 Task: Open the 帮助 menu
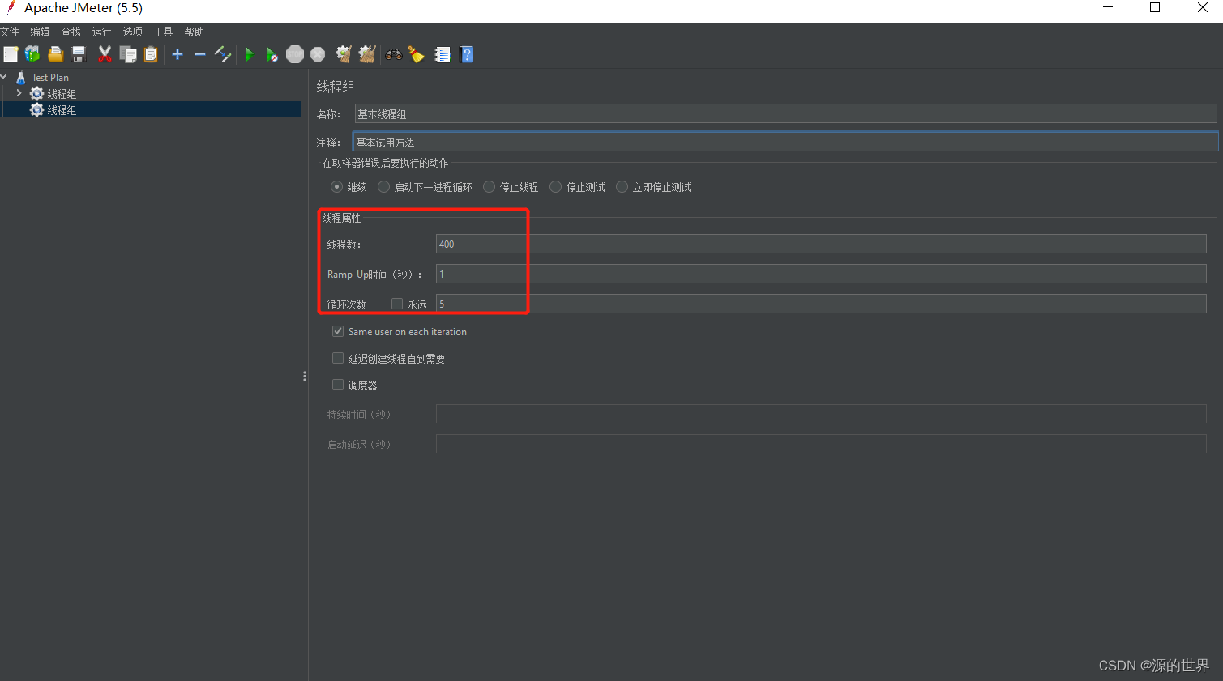coord(194,32)
